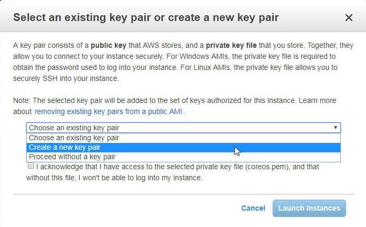Select 'Proceed without a key pair' option
Image resolution: width=366 pixels, height=227 pixels.
coord(184,157)
